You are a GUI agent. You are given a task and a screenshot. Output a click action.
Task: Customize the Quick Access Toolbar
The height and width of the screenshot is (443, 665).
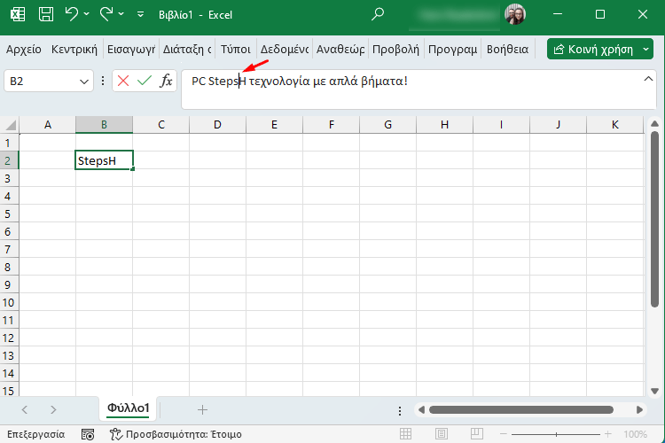pos(140,15)
